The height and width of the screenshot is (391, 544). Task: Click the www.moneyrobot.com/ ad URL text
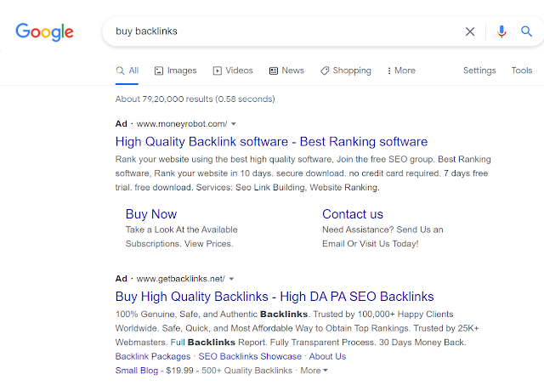tap(182, 124)
